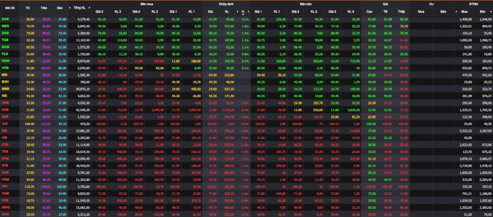Click the Sàn floor price header

(x=60, y=8)
